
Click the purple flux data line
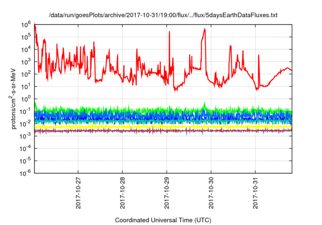[x=163, y=131]
